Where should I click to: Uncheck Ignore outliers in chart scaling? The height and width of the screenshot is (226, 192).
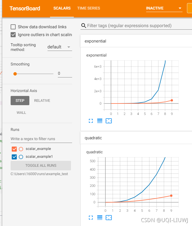[13, 35]
